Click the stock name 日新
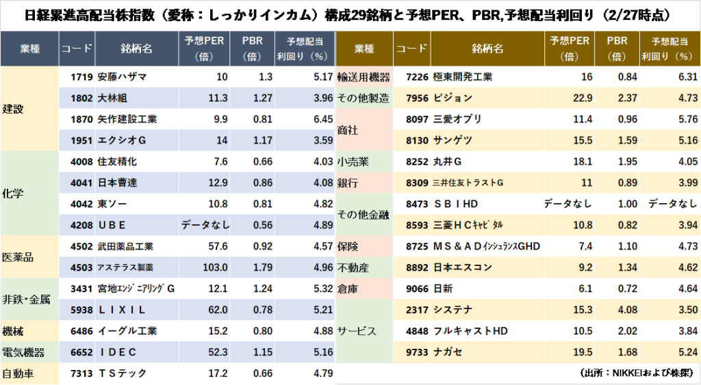Screen dimensions: 701x385 (443, 289)
